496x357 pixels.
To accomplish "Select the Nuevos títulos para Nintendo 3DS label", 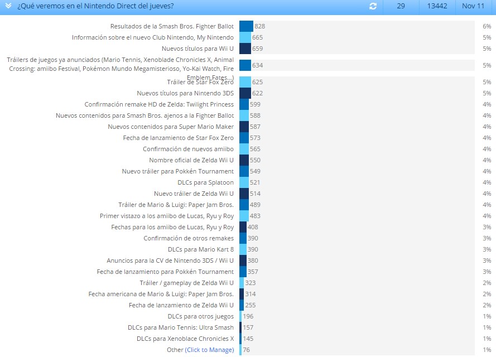I will [x=185, y=93].
